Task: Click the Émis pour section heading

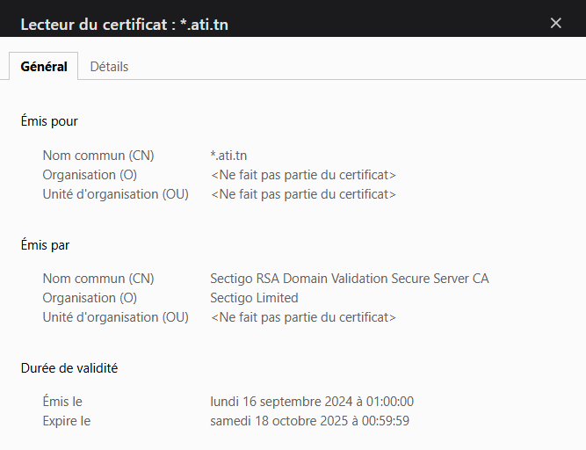Action: pyautogui.click(x=49, y=121)
